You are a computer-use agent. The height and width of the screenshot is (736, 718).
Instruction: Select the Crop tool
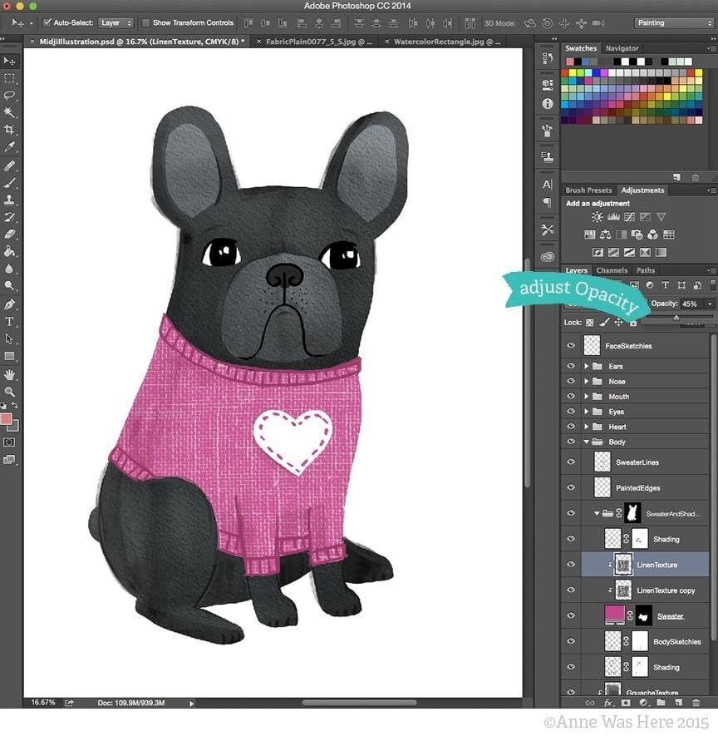[x=10, y=130]
